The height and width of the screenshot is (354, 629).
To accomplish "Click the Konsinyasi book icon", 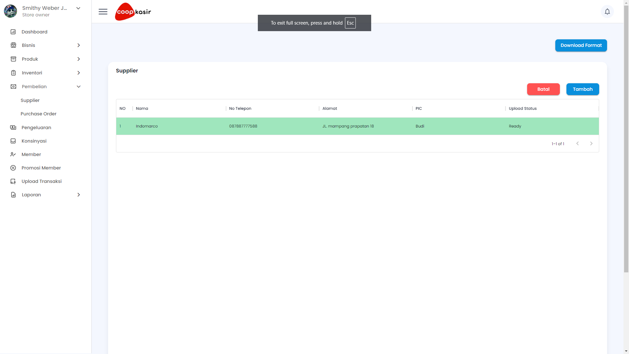I will (13, 141).
